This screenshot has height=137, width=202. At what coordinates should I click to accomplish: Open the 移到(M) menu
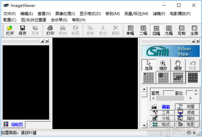point(113,14)
